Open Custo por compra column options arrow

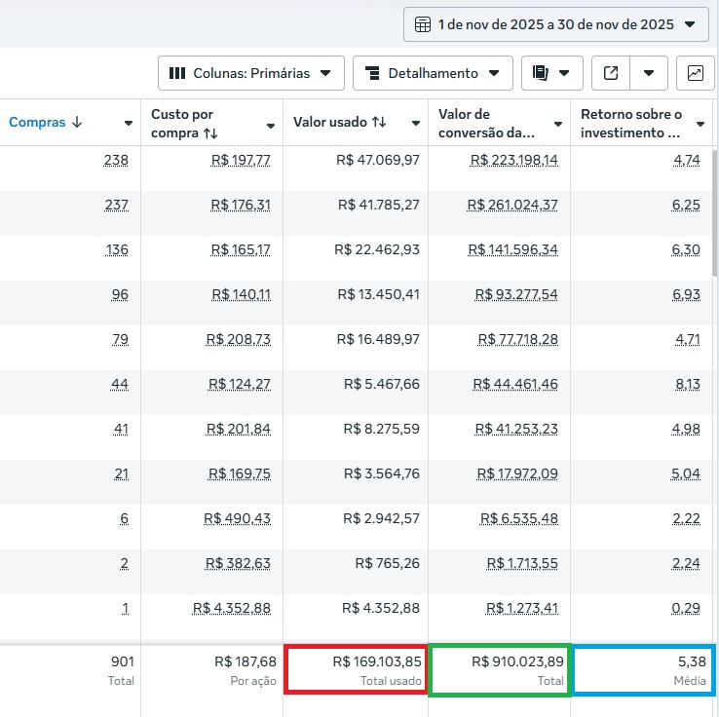(271, 125)
